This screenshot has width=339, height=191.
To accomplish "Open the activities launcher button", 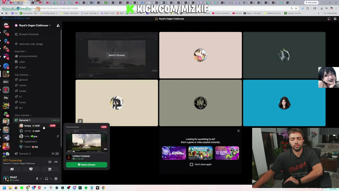I will coord(50,169).
